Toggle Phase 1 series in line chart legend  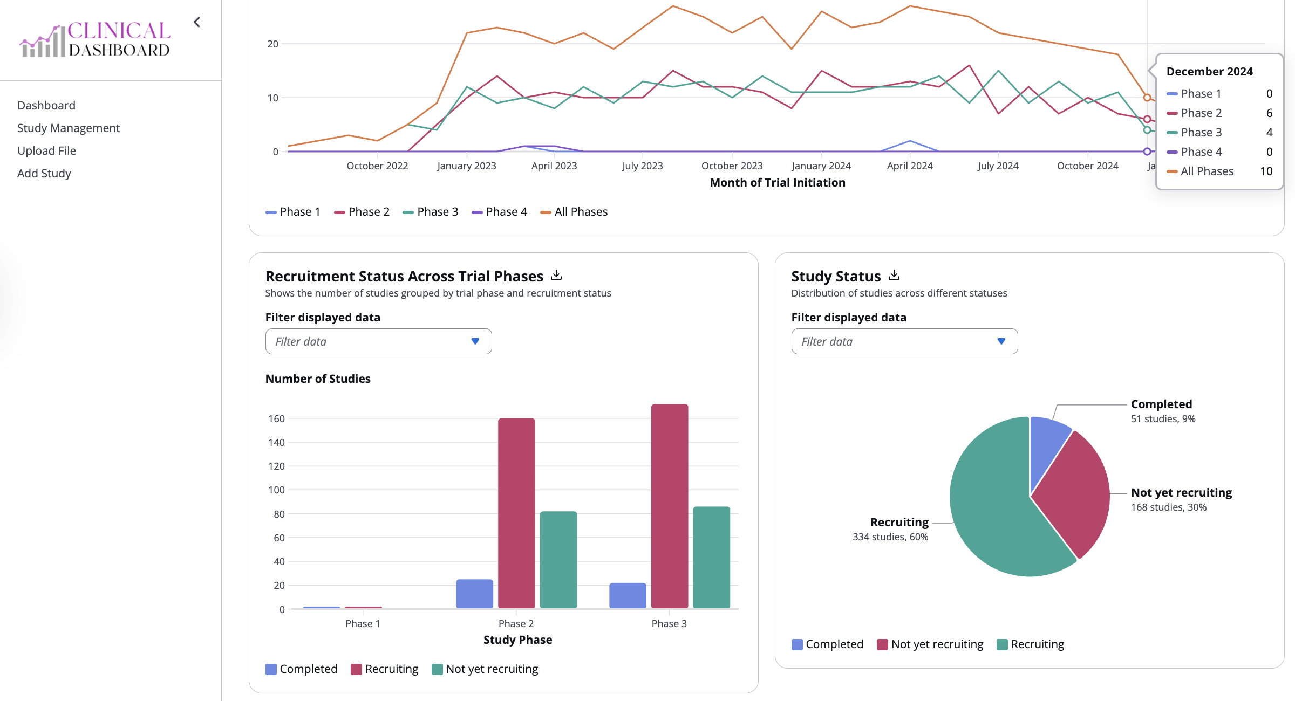(x=293, y=212)
